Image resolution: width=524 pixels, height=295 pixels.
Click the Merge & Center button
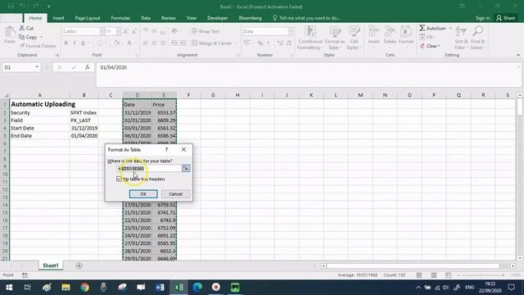coord(212,43)
